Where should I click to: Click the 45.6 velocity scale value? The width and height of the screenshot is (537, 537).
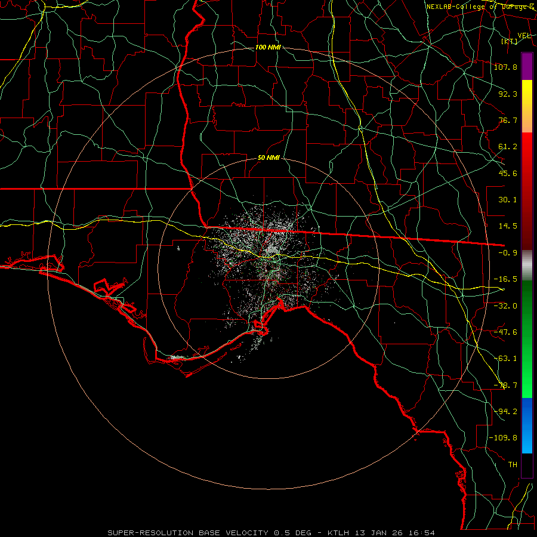click(x=508, y=173)
